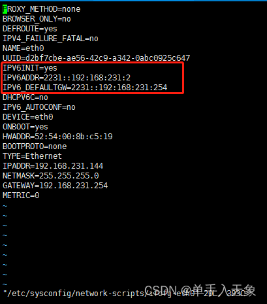Click the UUID value line

tap(97, 58)
